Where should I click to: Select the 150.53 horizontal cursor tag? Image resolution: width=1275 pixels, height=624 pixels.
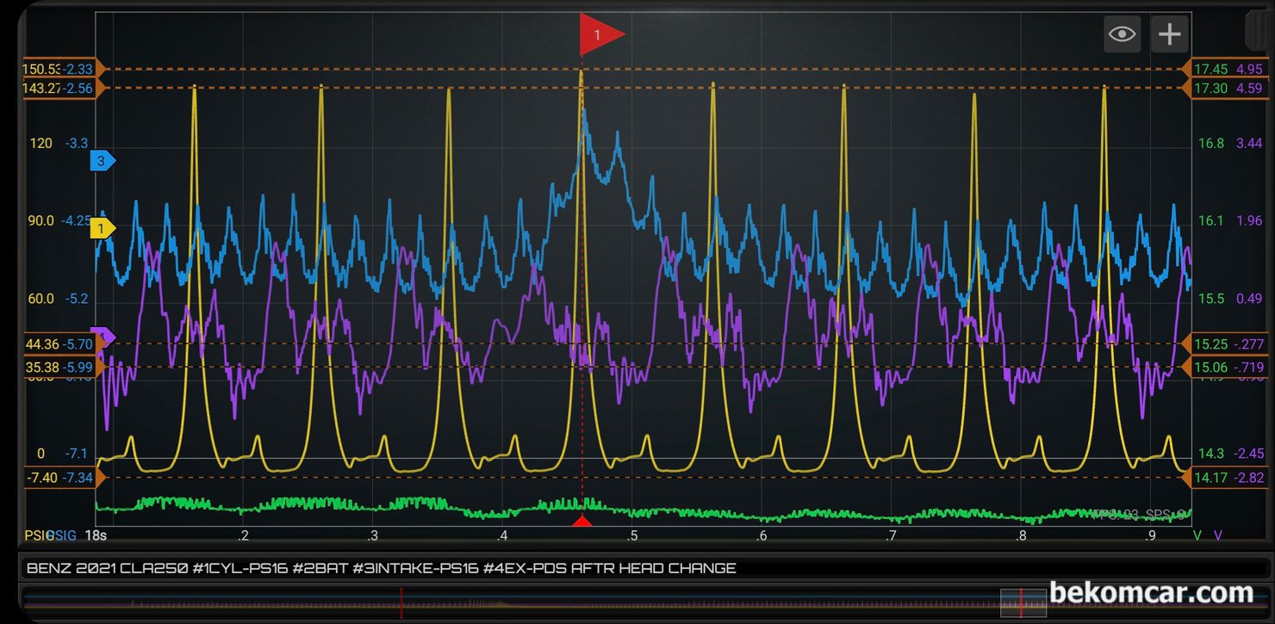click(65, 69)
